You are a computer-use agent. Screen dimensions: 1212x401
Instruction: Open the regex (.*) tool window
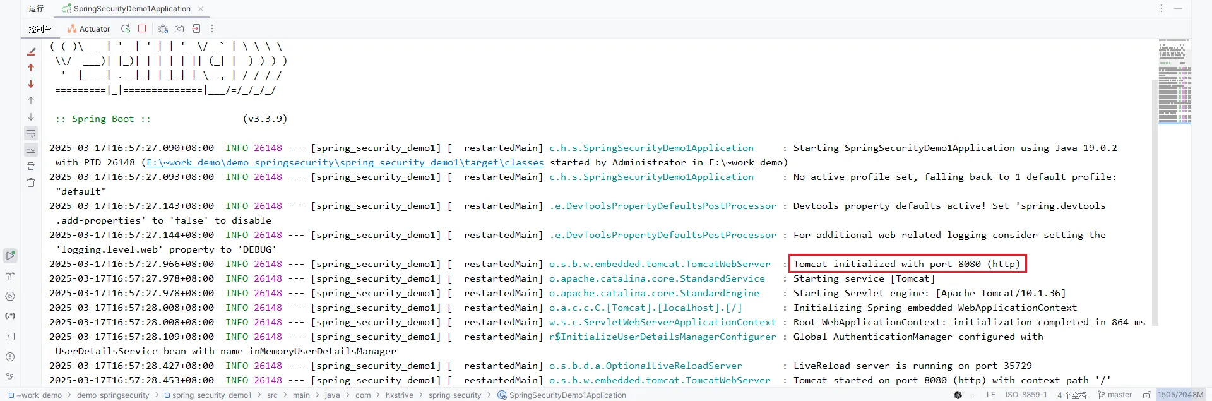click(x=10, y=316)
